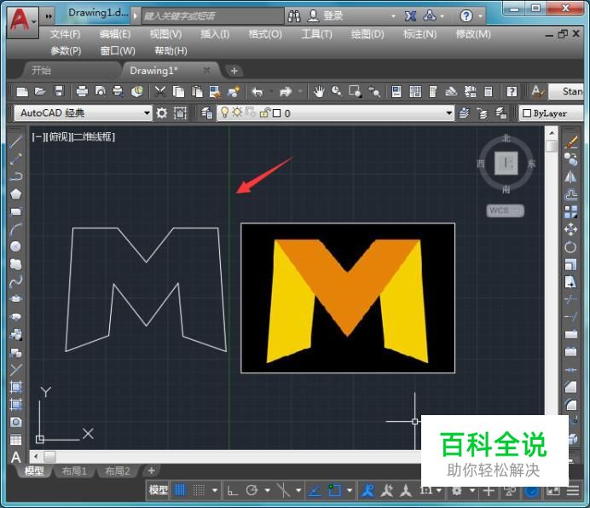Toggle layer lock padlock icon
This screenshot has width=590, height=508.
265,113
